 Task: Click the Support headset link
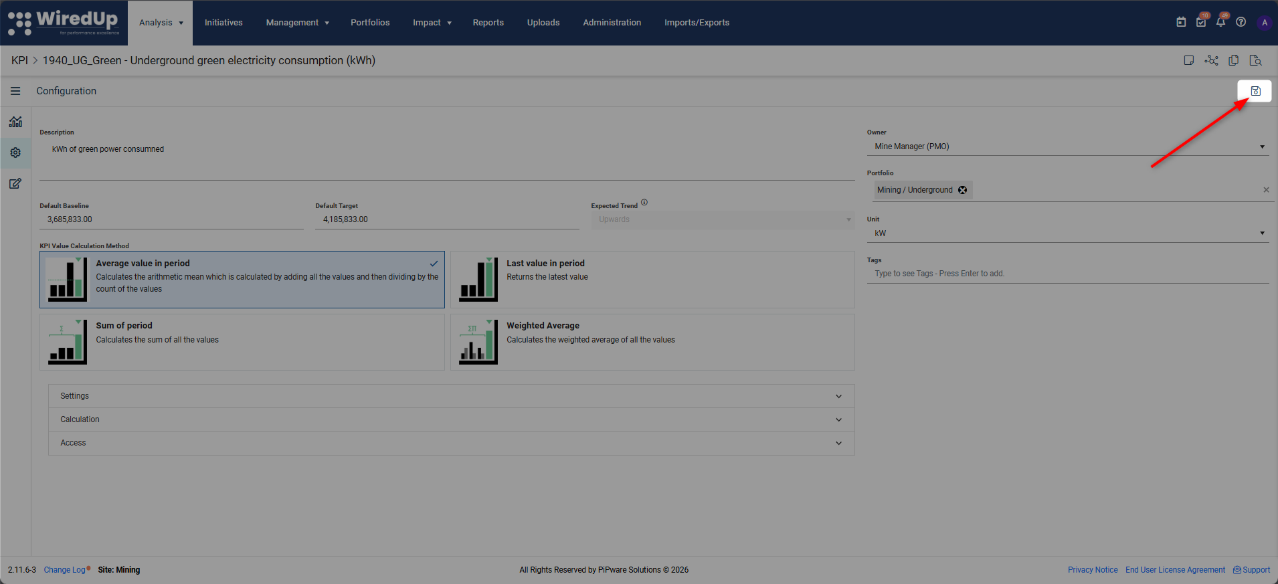click(x=1251, y=570)
